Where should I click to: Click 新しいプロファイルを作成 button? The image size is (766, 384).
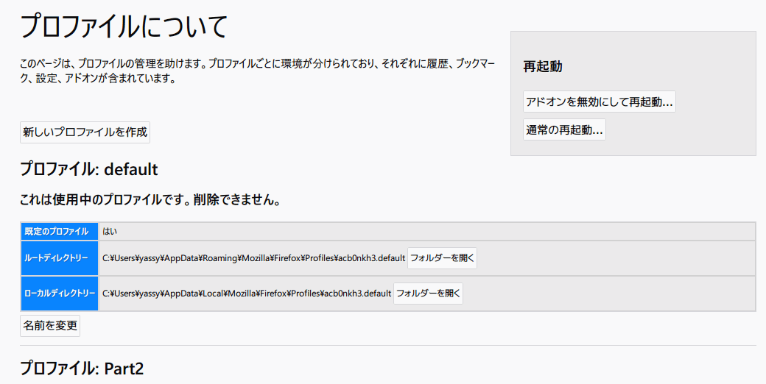click(x=85, y=132)
